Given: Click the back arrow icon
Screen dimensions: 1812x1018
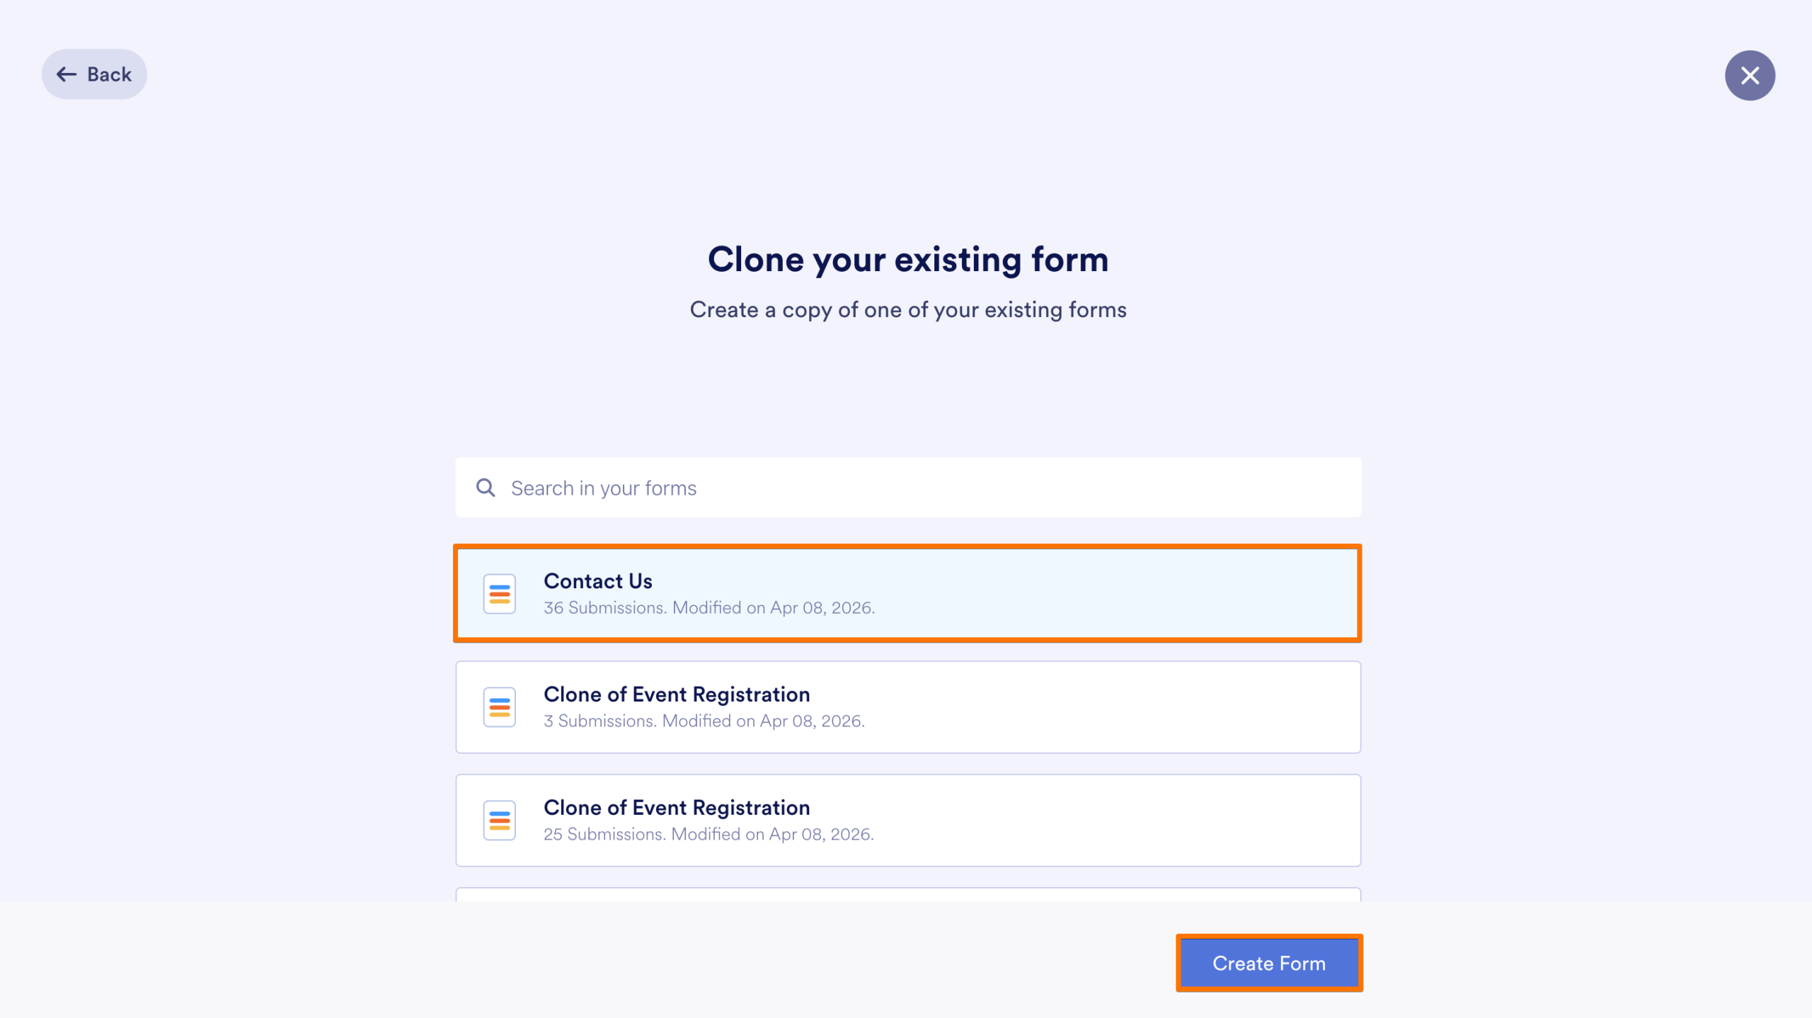Looking at the screenshot, I should click(x=67, y=74).
